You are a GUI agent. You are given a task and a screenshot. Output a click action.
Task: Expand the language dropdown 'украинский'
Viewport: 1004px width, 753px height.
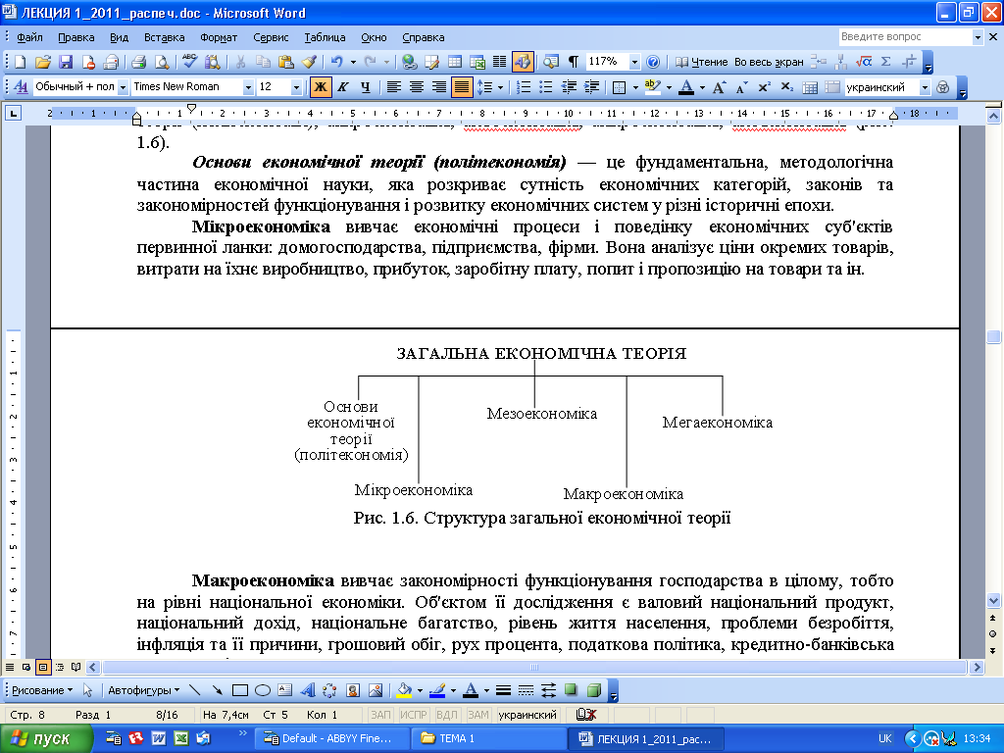tap(925, 87)
